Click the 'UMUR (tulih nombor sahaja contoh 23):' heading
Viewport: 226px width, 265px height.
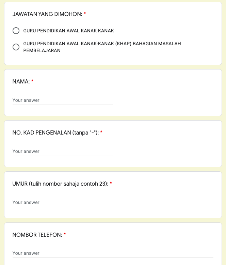point(60,184)
